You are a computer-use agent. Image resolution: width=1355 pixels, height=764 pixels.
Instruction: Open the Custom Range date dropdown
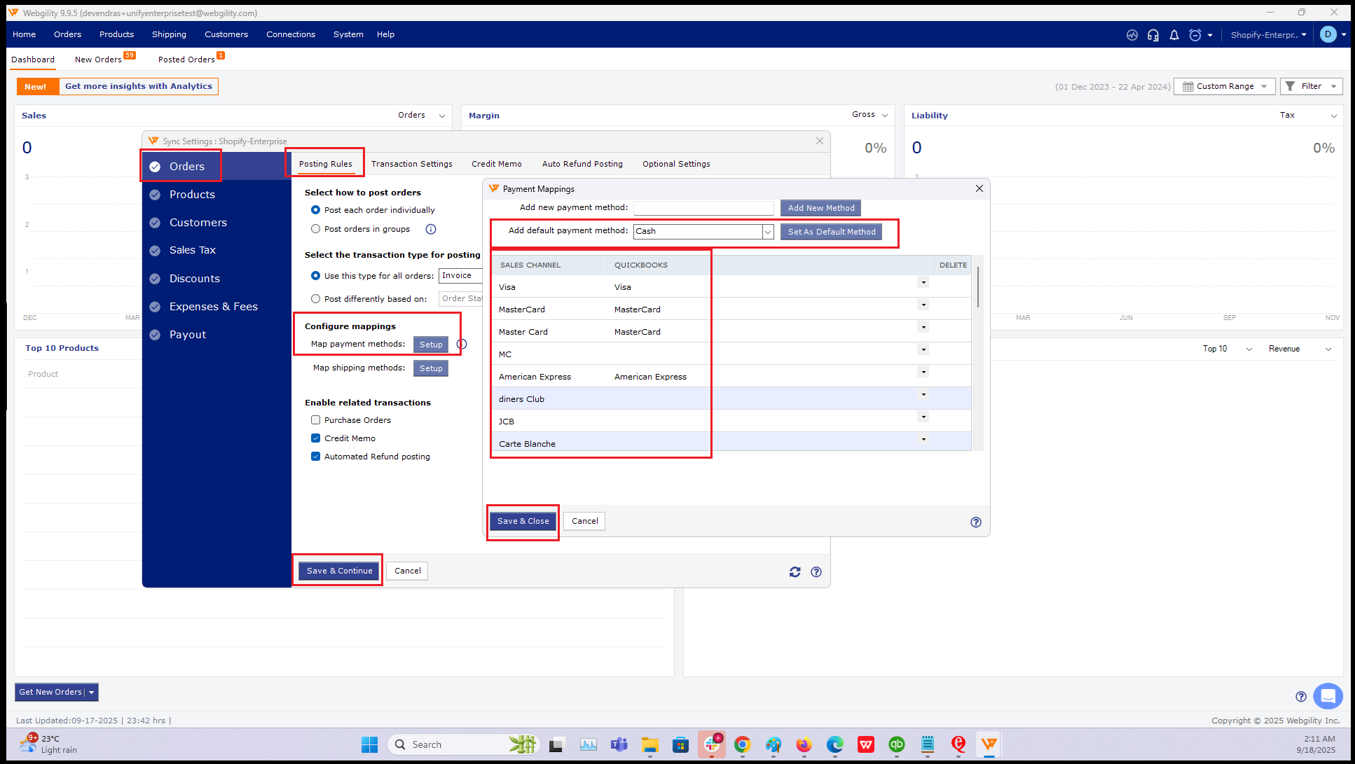1225,86
